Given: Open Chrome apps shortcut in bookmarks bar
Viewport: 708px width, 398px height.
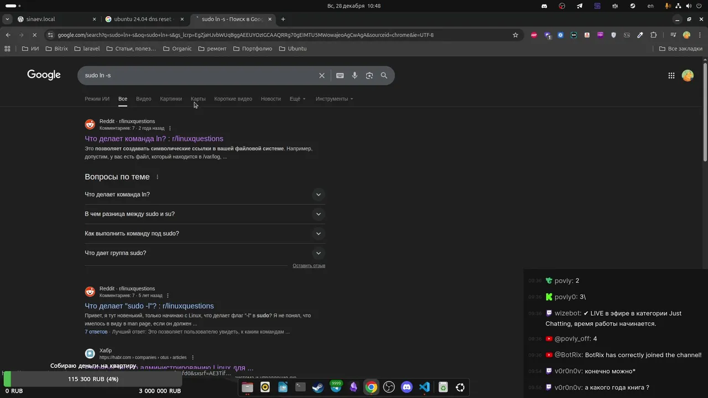Looking at the screenshot, I should 7,49.
